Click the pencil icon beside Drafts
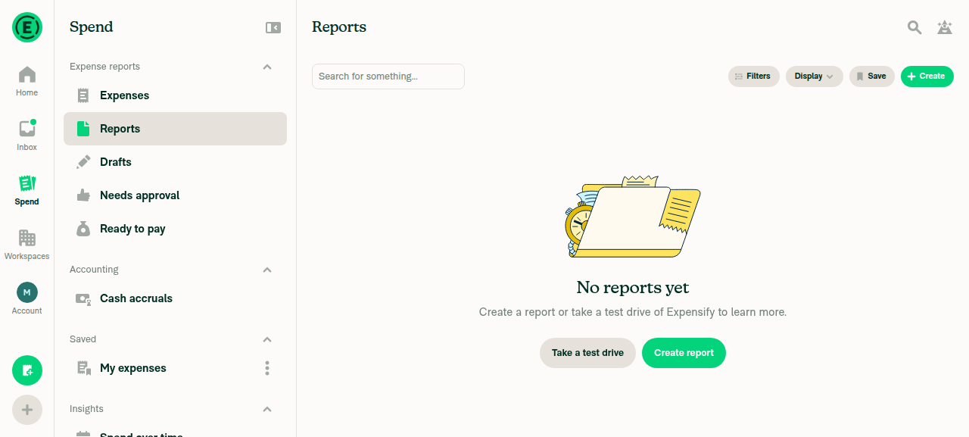The width and height of the screenshot is (969, 437). (83, 162)
